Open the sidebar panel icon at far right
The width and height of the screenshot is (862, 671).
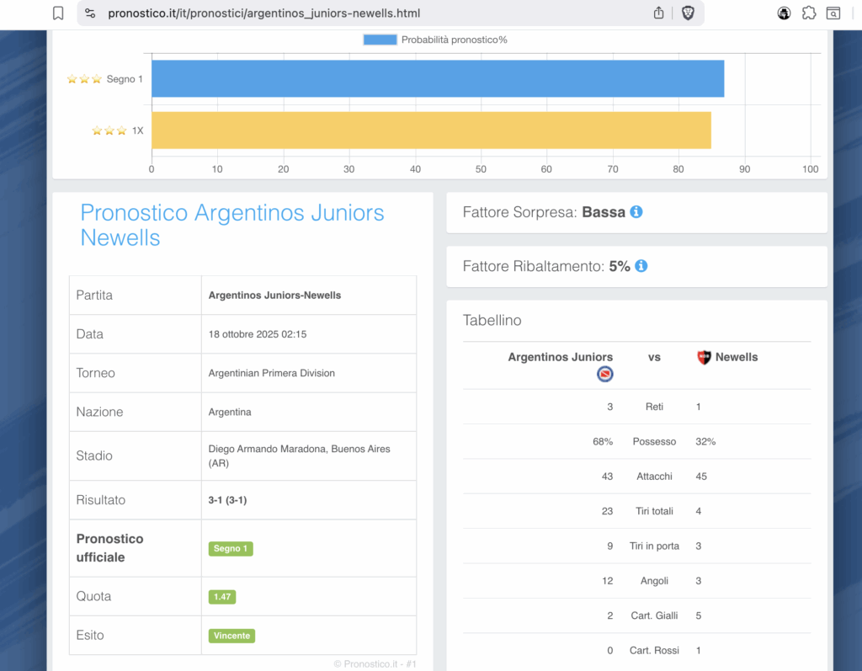(833, 13)
